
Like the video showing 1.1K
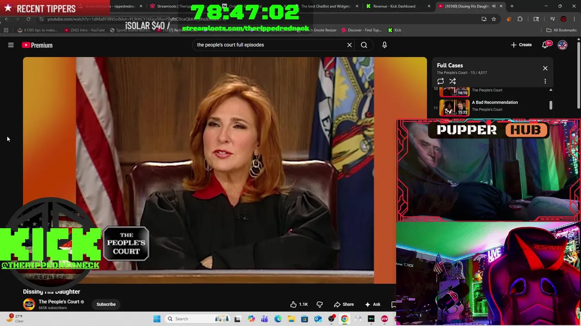pos(299,304)
